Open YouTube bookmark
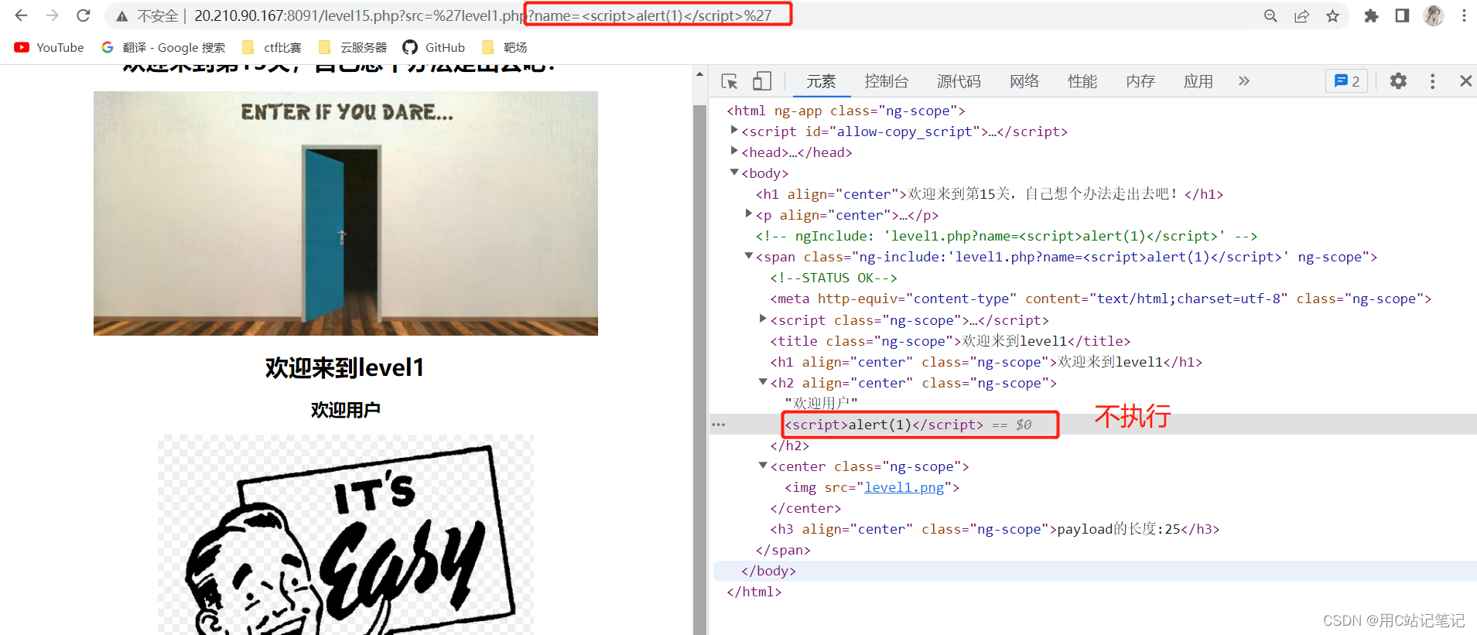Image resolution: width=1477 pixels, height=635 pixels. [x=49, y=47]
